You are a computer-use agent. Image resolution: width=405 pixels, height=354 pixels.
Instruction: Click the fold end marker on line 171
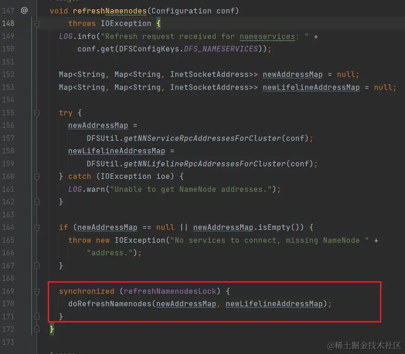click(x=37, y=316)
